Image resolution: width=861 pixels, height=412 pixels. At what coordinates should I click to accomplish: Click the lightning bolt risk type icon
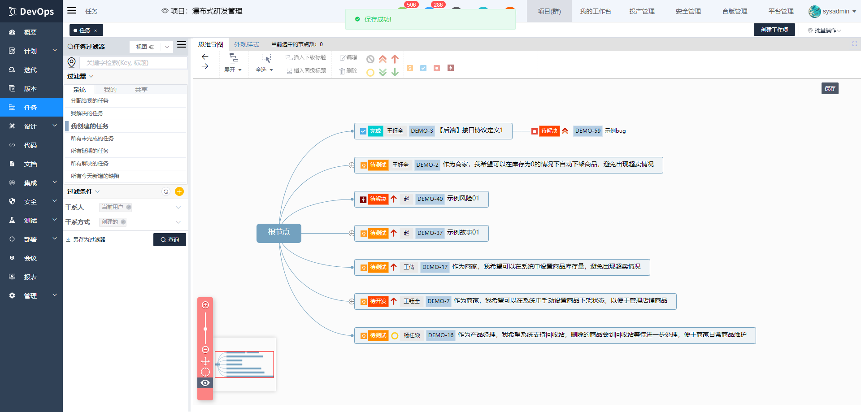click(x=451, y=68)
